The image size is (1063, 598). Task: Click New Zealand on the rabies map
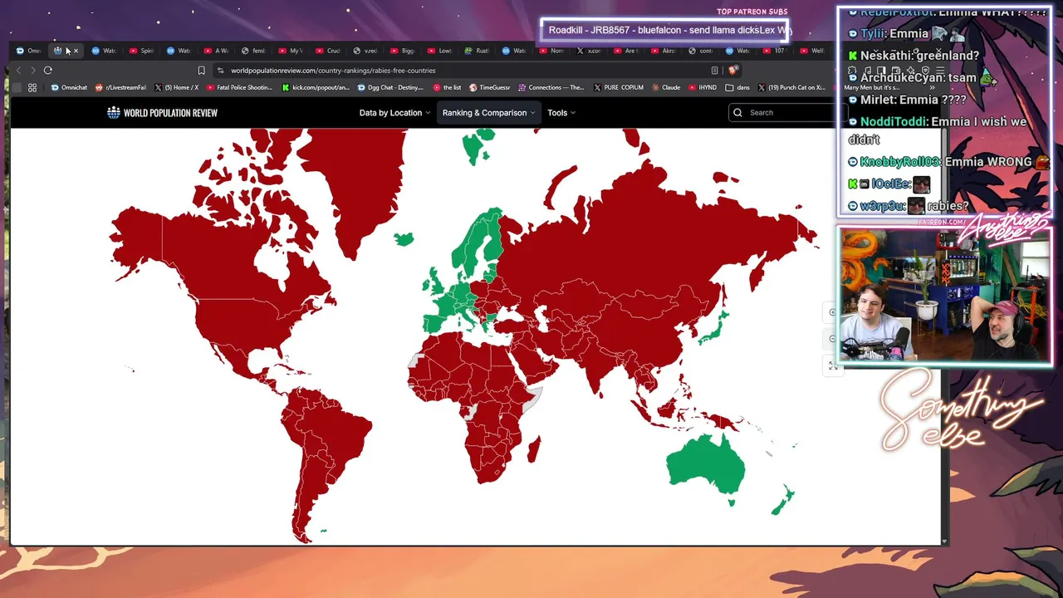782,501
